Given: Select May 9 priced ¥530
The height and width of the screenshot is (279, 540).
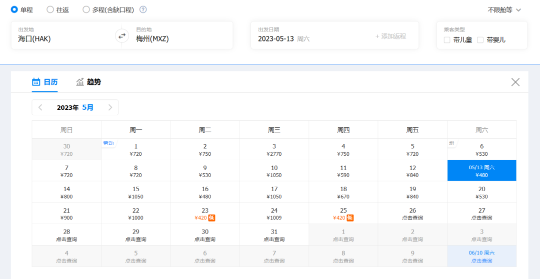Looking at the screenshot, I should 205,171.
